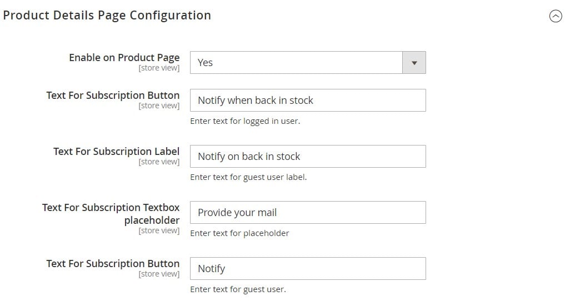Click the 'Enter text for logged in user' hint
This screenshot has width=570, height=301.
point(245,121)
